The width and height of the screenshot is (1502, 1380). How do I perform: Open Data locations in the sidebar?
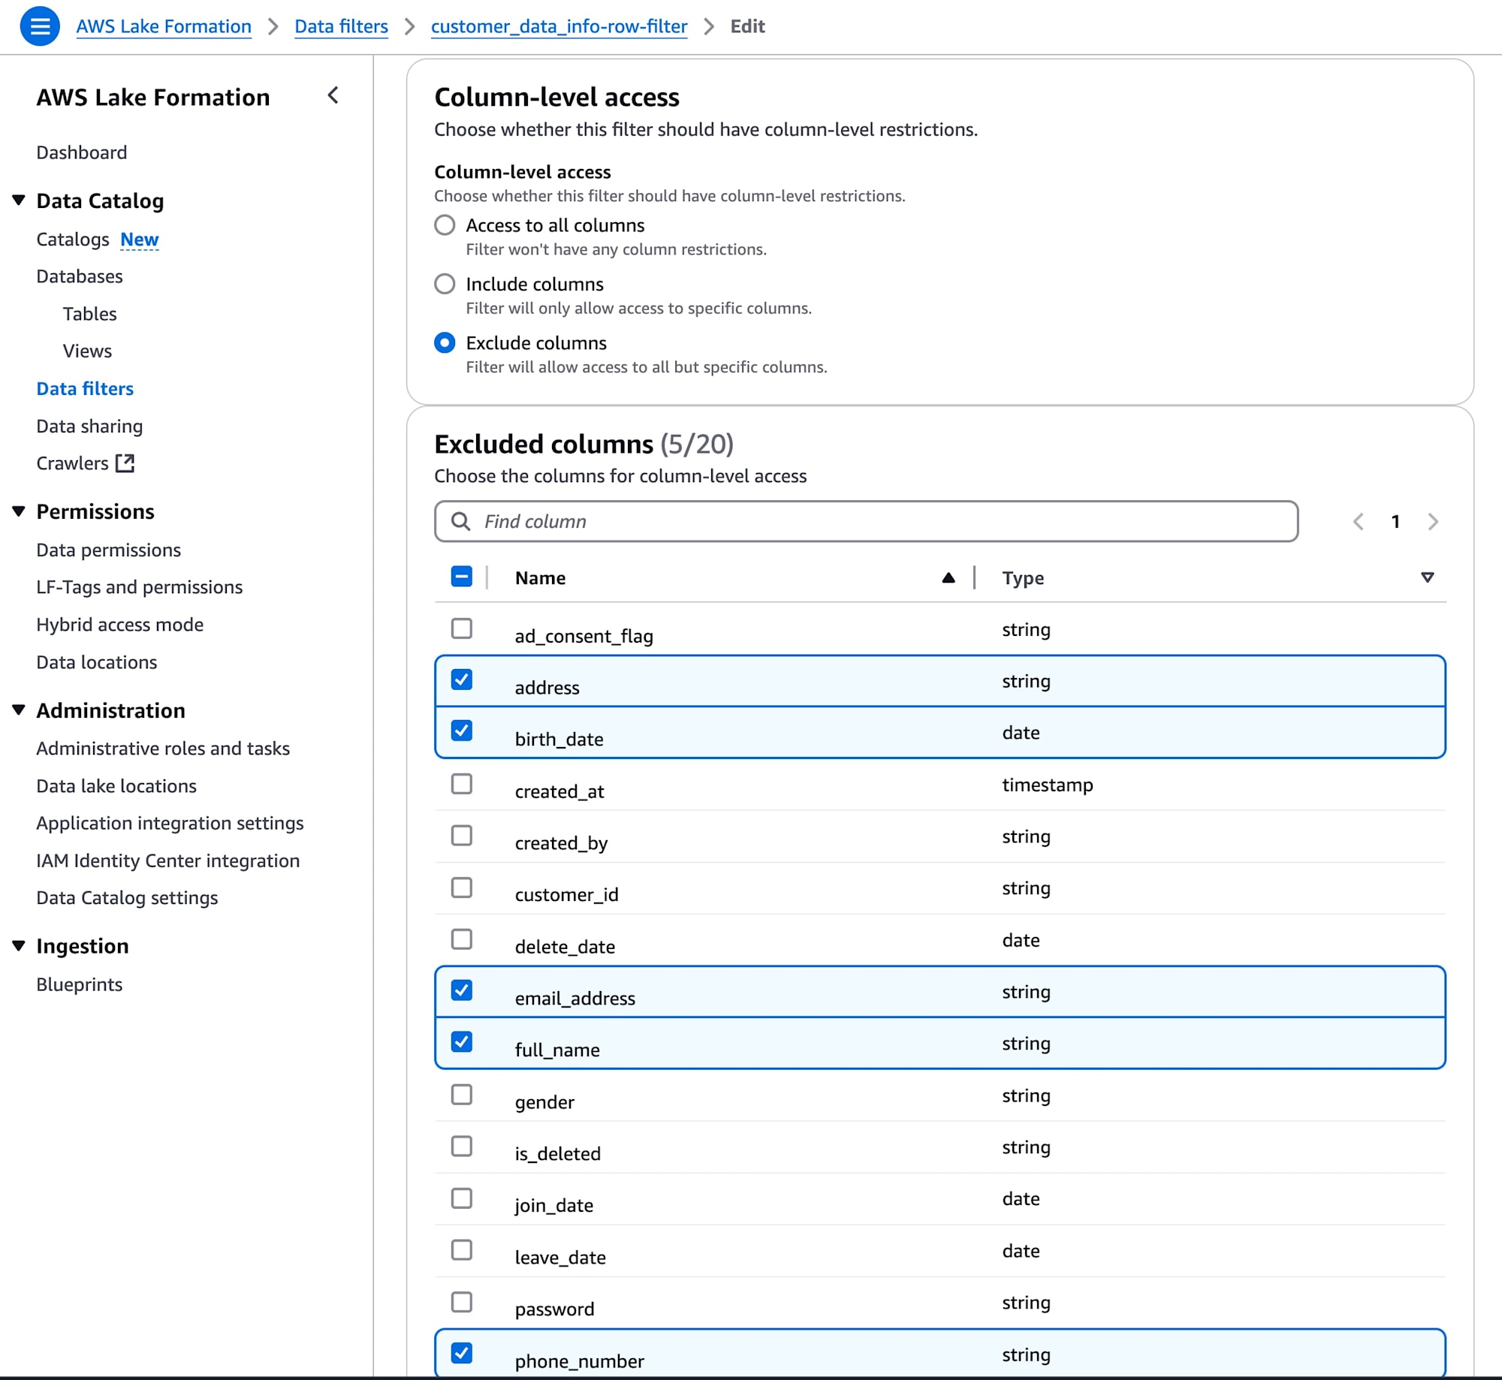(97, 662)
